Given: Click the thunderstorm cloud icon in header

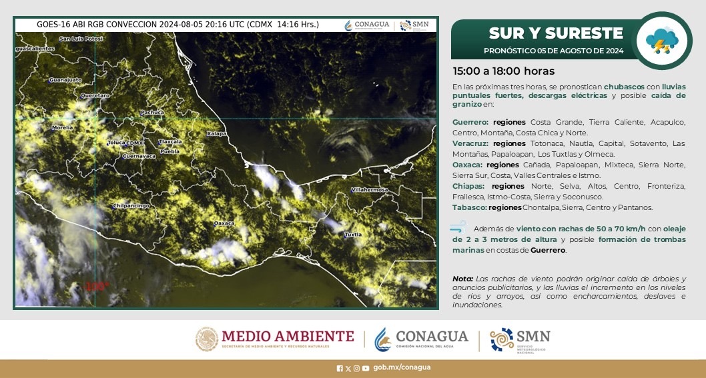Looking at the screenshot, I should click(661, 41).
